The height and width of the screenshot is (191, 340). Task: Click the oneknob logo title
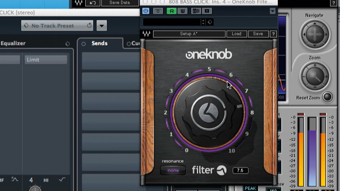(208, 54)
